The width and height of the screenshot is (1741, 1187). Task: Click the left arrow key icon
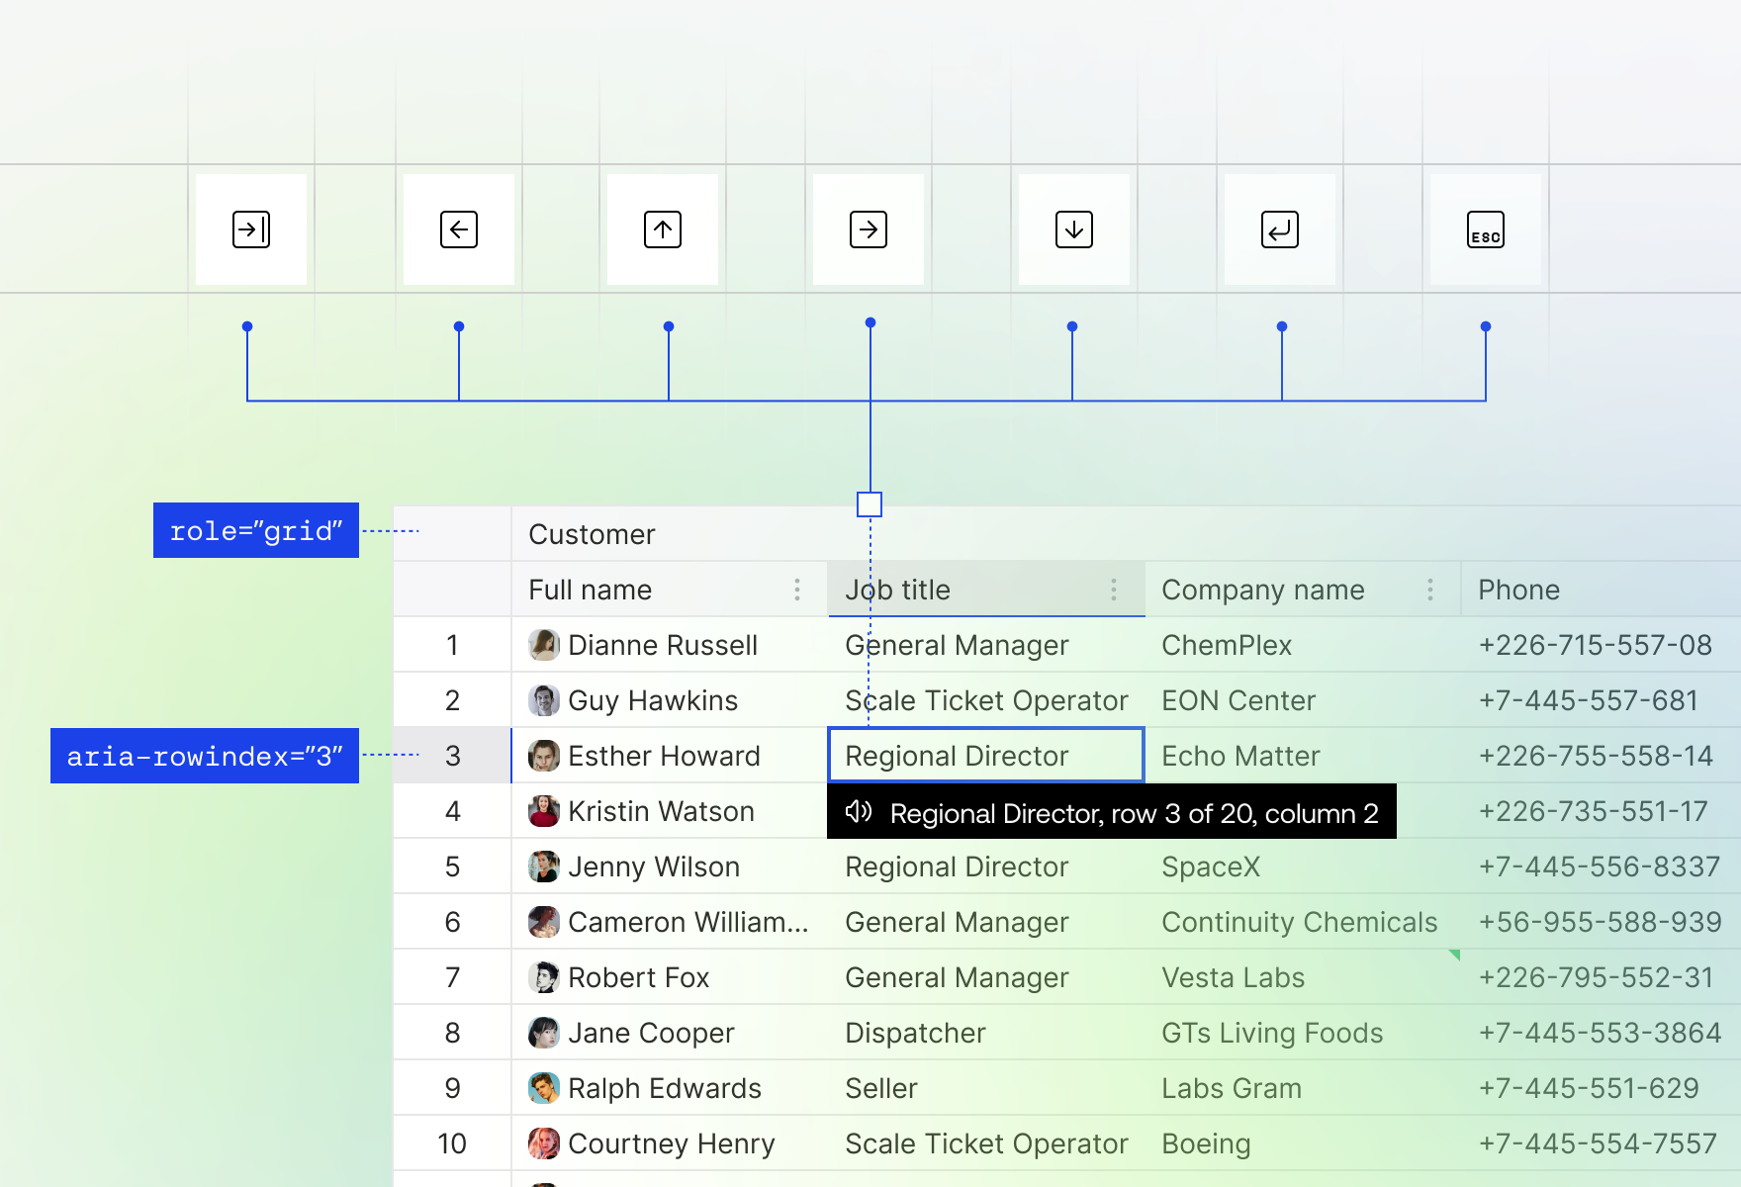tap(459, 229)
